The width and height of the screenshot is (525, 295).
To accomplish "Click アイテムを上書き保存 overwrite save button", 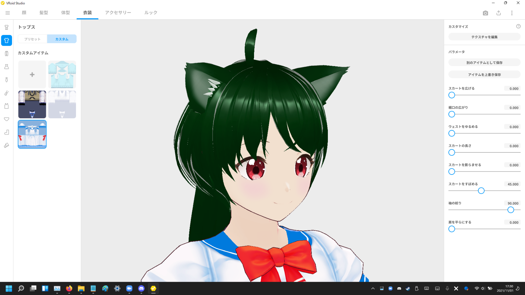I will click(x=484, y=75).
